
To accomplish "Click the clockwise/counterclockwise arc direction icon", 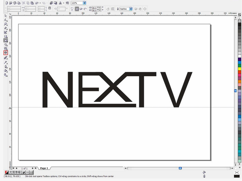I will tap(108, 9).
